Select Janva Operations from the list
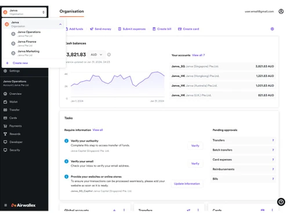This screenshot has width=290, height=217. pos(34,34)
